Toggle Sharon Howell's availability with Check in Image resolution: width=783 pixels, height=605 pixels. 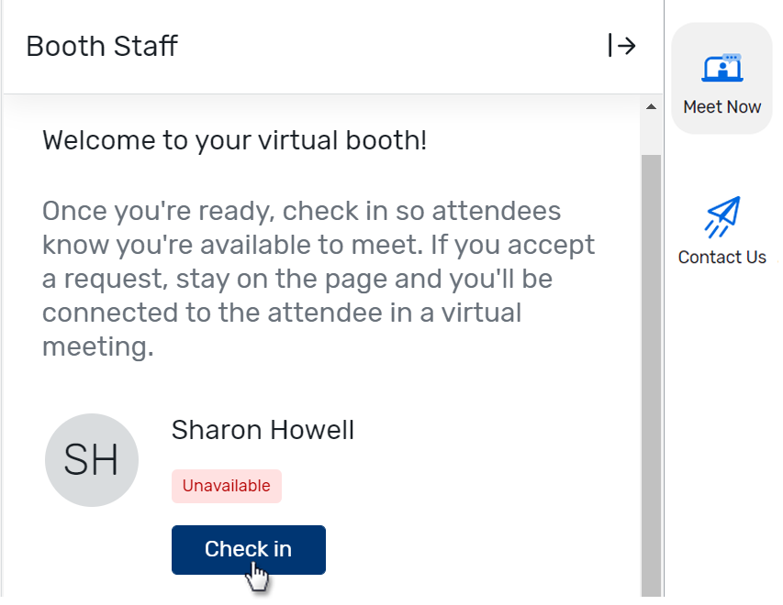[x=248, y=549]
